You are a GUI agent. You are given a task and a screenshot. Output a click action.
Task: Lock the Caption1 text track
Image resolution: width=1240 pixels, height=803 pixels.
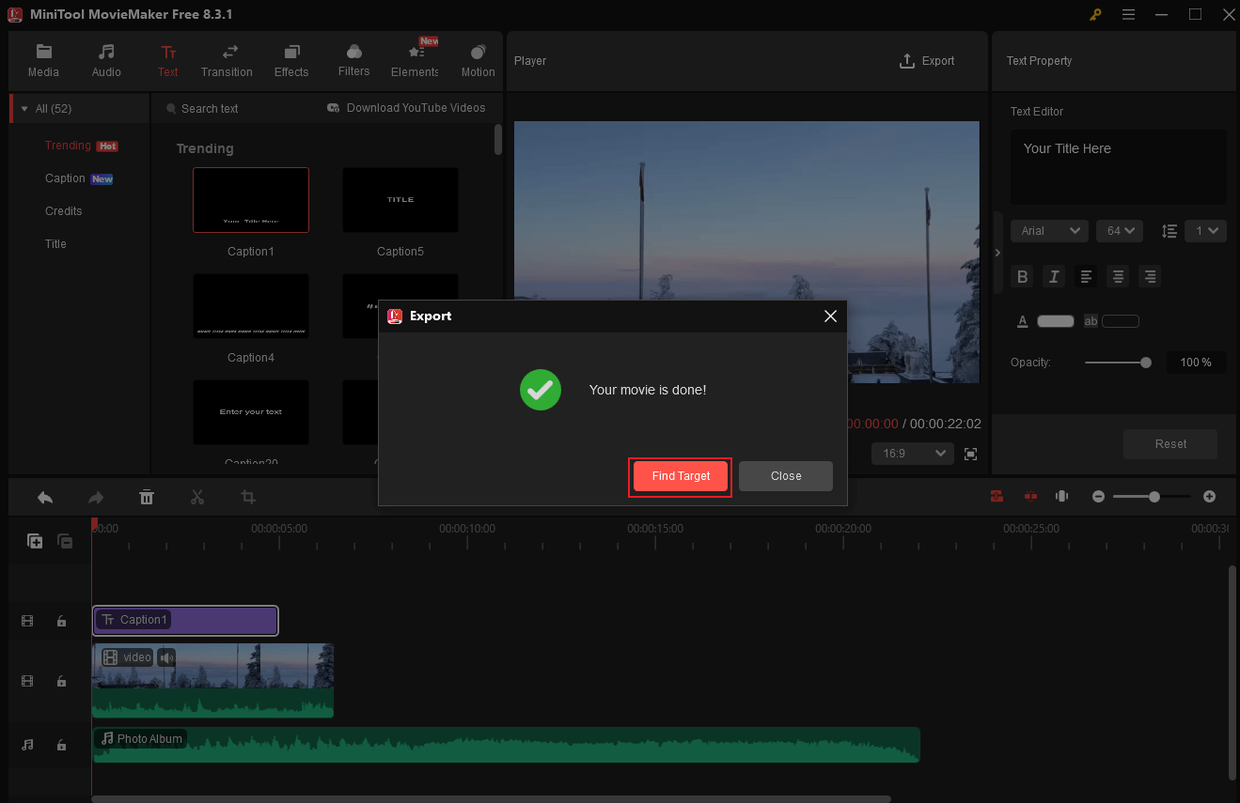(x=62, y=621)
